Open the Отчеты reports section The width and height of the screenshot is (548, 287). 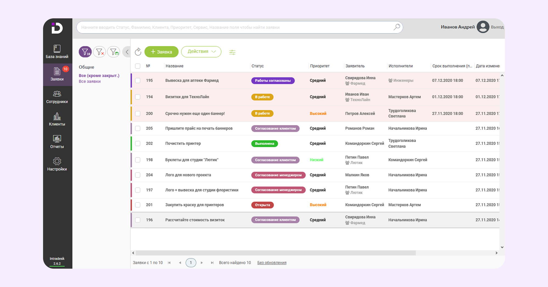(57, 142)
